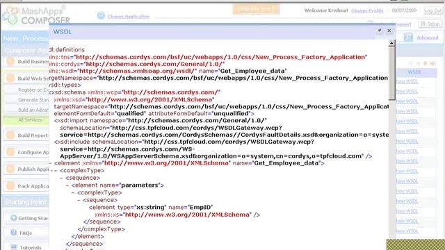
Task: Click the Configure Application orange icon
Action: [x=10, y=152]
